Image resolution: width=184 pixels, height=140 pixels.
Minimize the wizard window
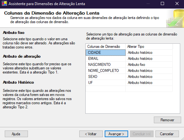[x=148, y=3]
